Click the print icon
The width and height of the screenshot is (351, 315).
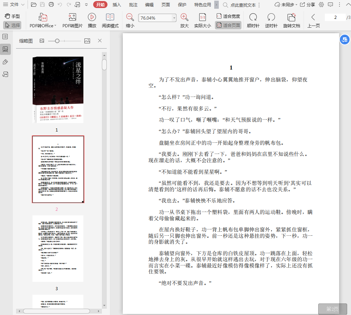tap(51, 5)
